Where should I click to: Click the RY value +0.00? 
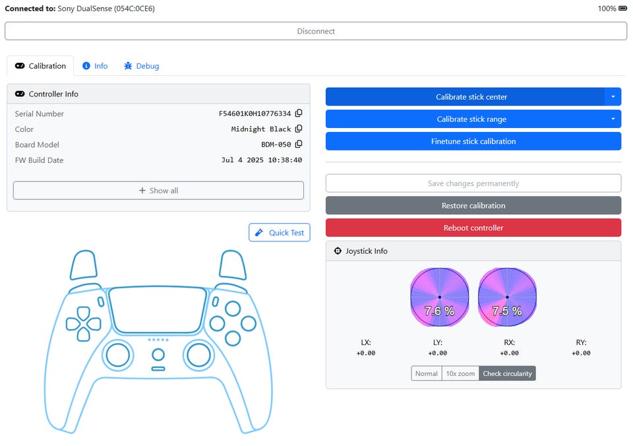coord(581,353)
